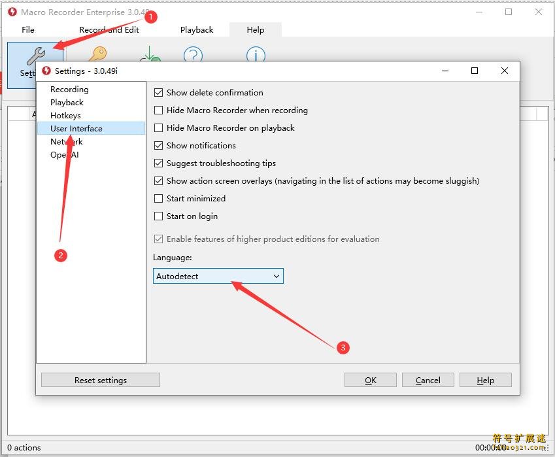Click the 'Settings - 3.0.49i' title text
This screenshot has height=457, width=555.
pos(86,71)
